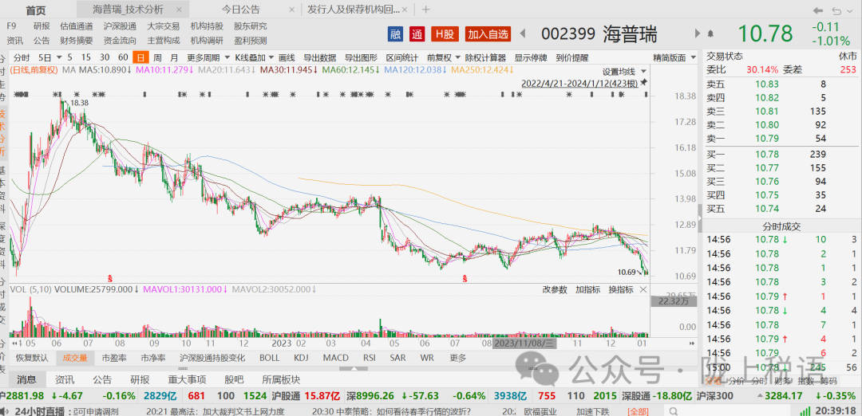Open the 研报 menu item in the top toolbar
The width and height of the screenshot is (862, 416).
42,26
